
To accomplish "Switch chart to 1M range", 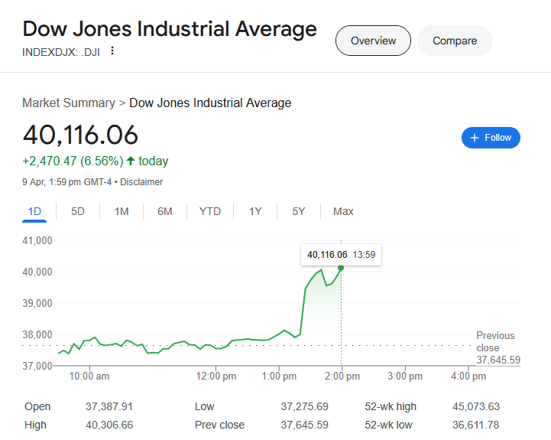I will tap(122, 211).
